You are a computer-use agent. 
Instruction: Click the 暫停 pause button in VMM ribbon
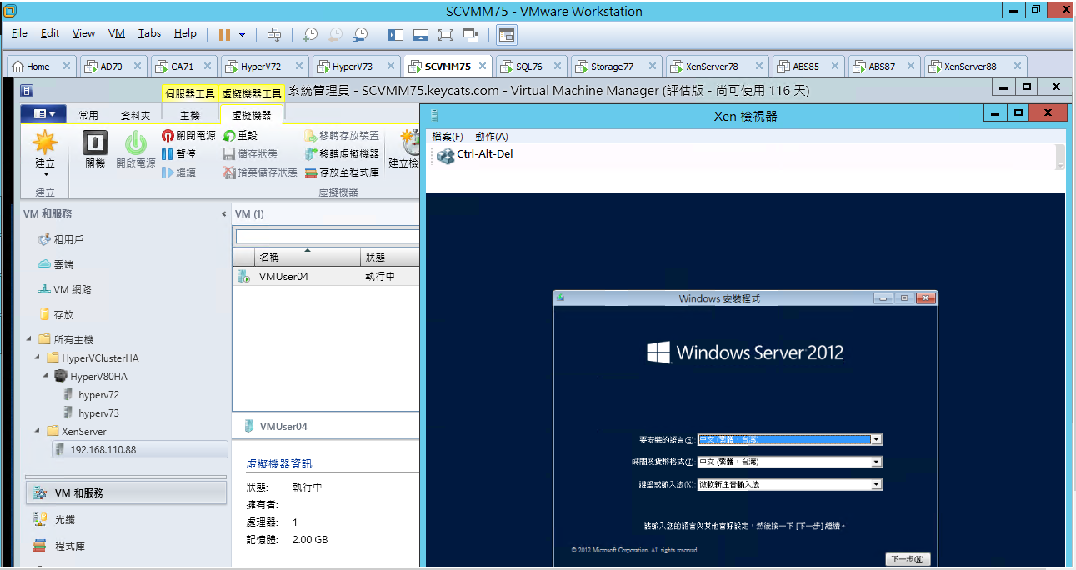(178, 153)
